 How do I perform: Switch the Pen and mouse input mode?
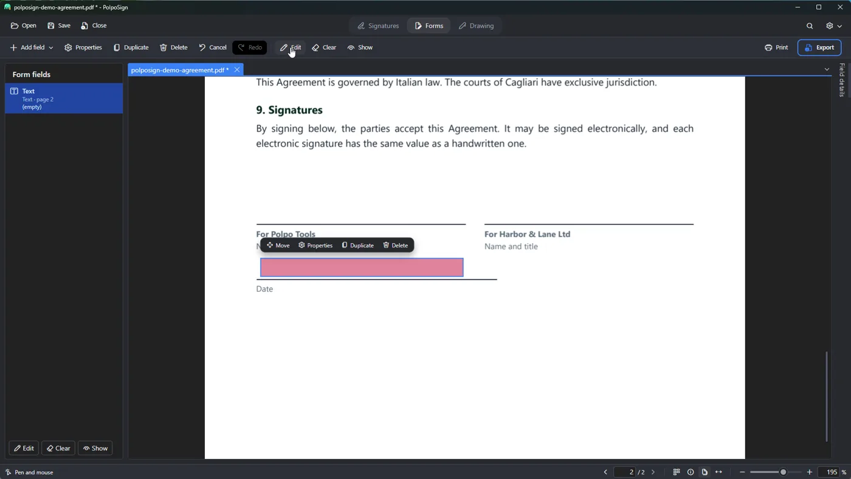point(29,472)
